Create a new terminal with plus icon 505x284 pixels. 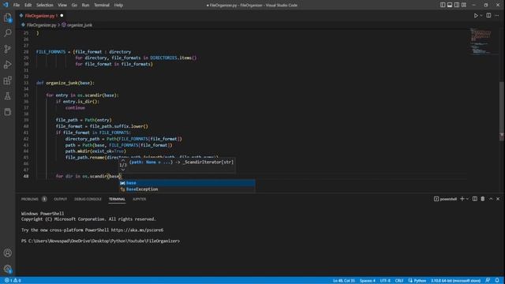click(x=462, y=199)
